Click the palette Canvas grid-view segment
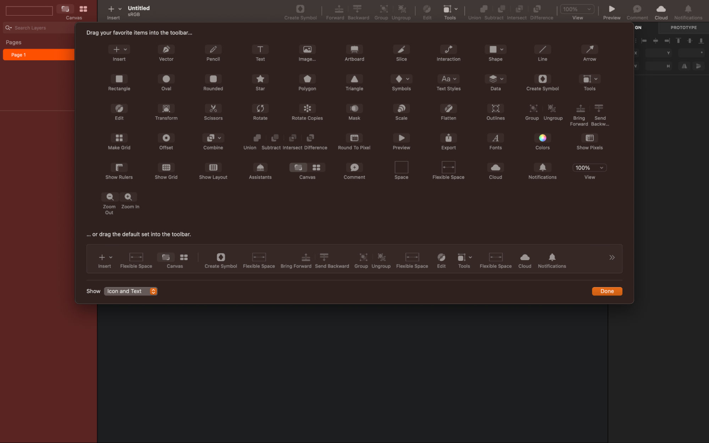Image resolution: width=709 pixels, height=443 pixels. coord(316,167)
